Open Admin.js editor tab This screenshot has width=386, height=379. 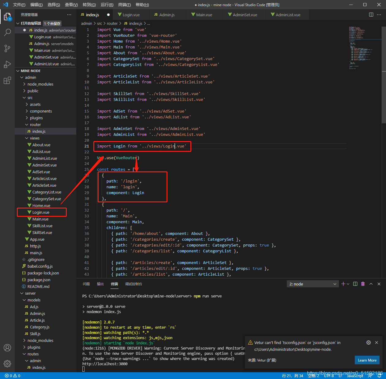point(167,15)
